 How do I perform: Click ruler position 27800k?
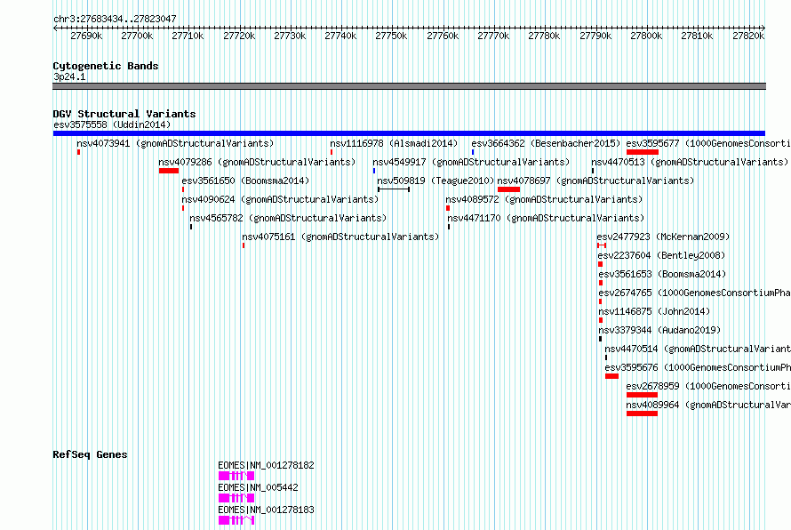(x=646, y=36)
